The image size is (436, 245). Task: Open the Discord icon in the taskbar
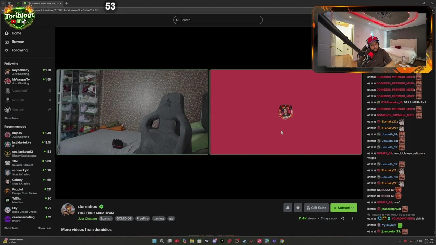coord(214,241)
